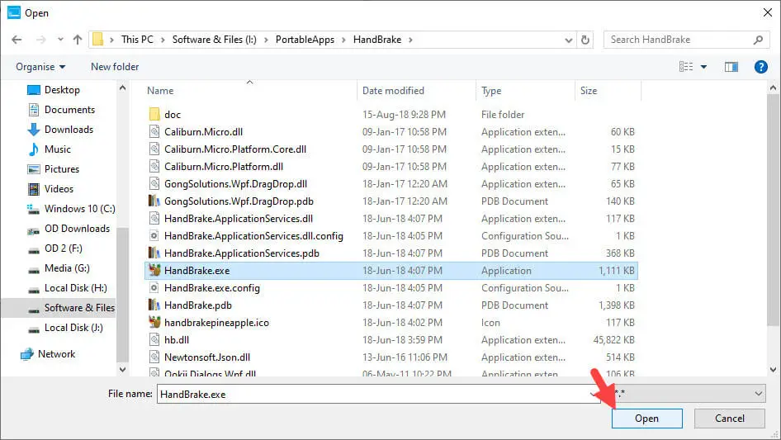Screen dimensions: 781x440
Task: Click This PC in address breadcrumb
Action: coord(137,40)
